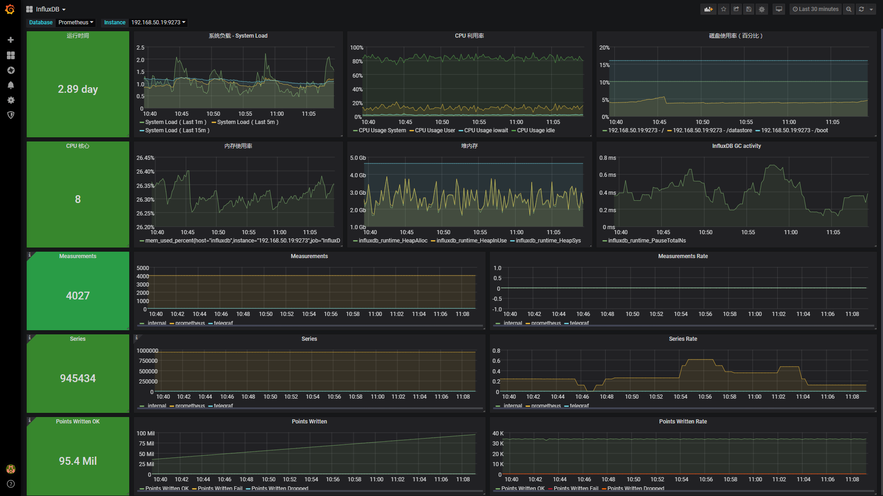The height and width of the screenshot is (496, 883).
Task: Open the Explore compass icon
Action: tap(11, 70)
